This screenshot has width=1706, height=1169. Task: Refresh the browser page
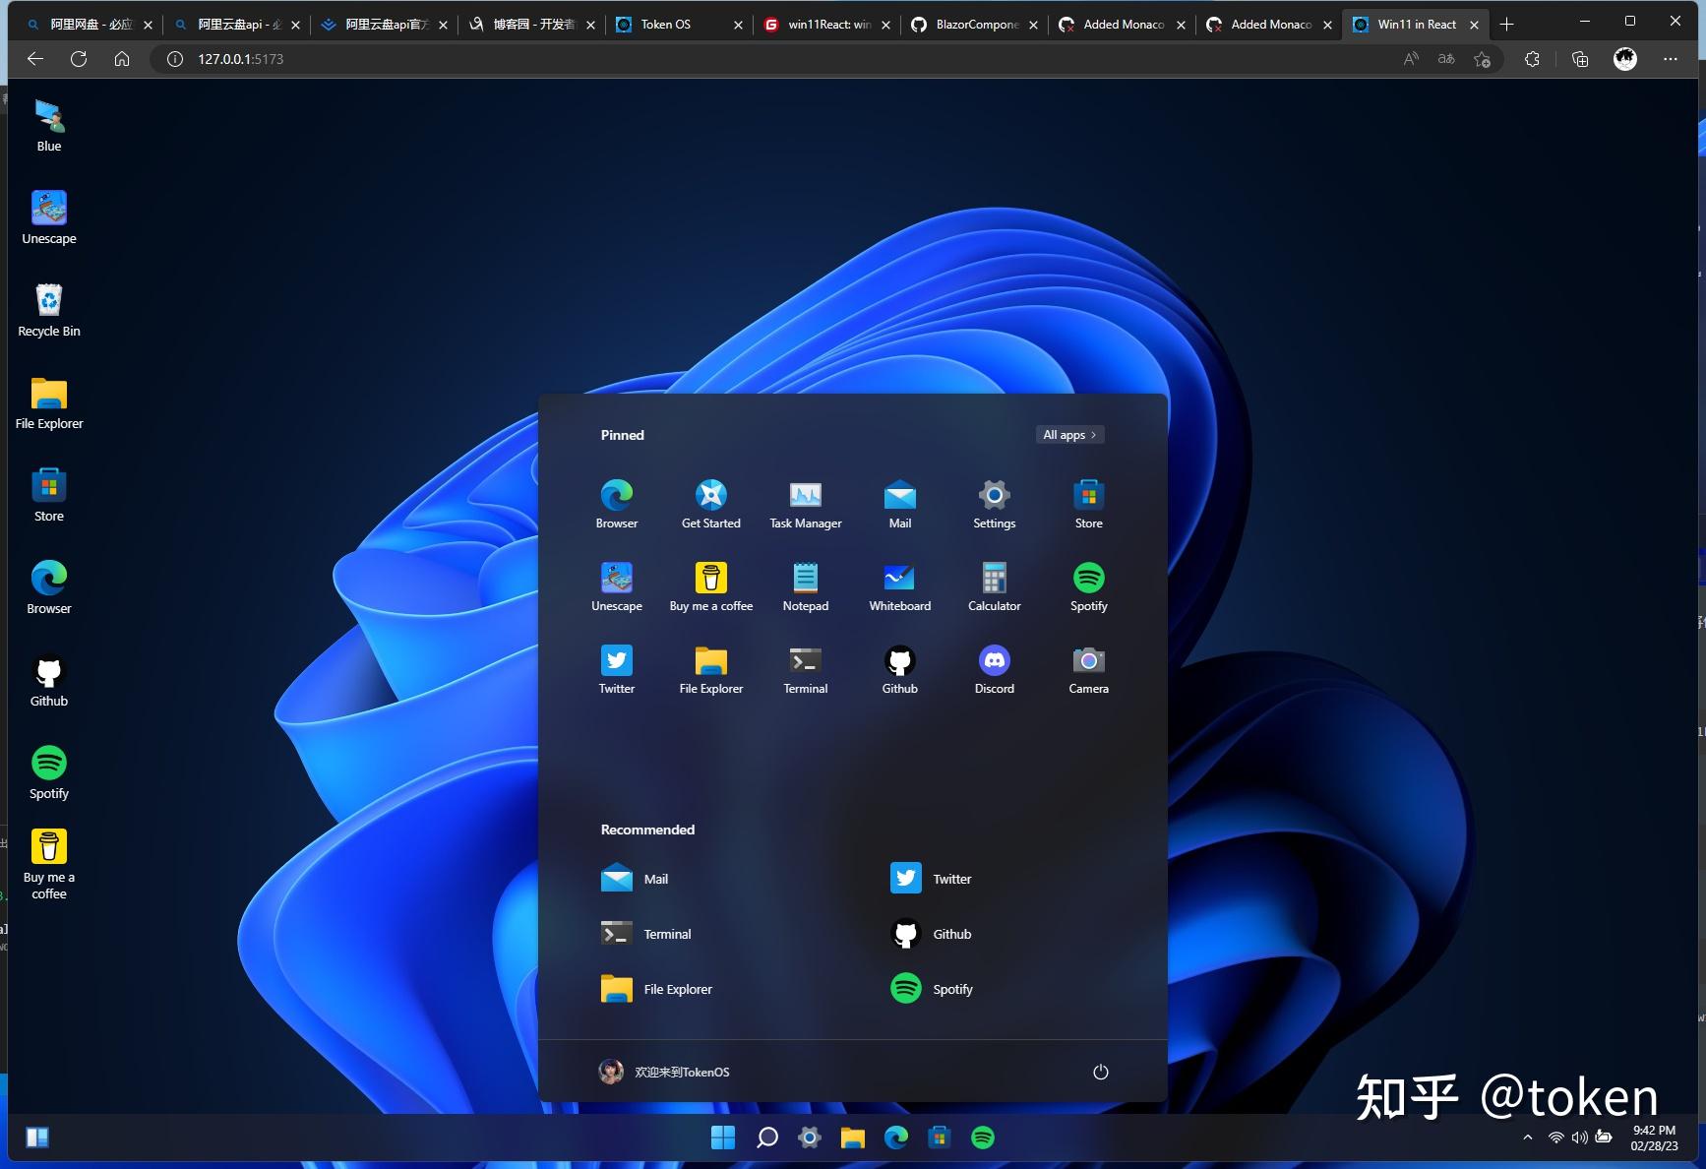(x=79, y=59)
